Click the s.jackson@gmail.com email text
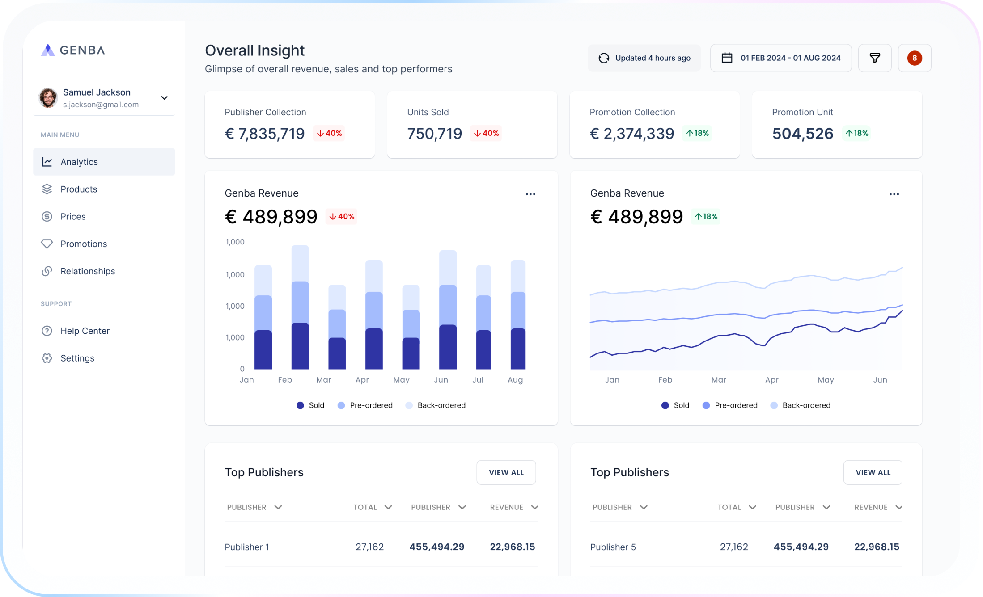 click(101, 105)
